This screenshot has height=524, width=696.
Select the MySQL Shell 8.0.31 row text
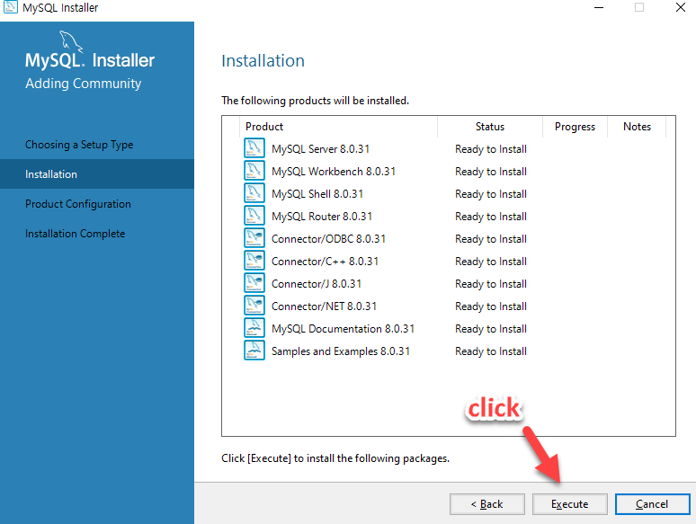click(317, 194)
